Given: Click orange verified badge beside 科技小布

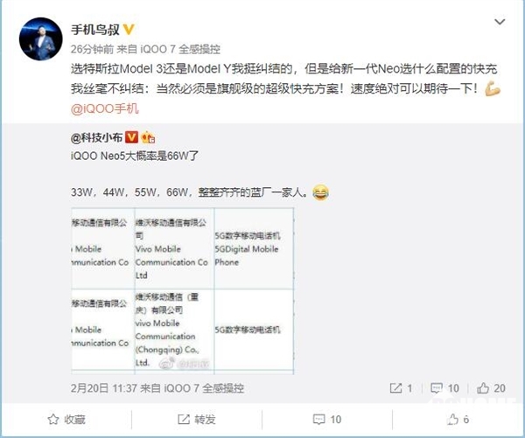Looking at the screenshot, I should click(x=131, y=137).
